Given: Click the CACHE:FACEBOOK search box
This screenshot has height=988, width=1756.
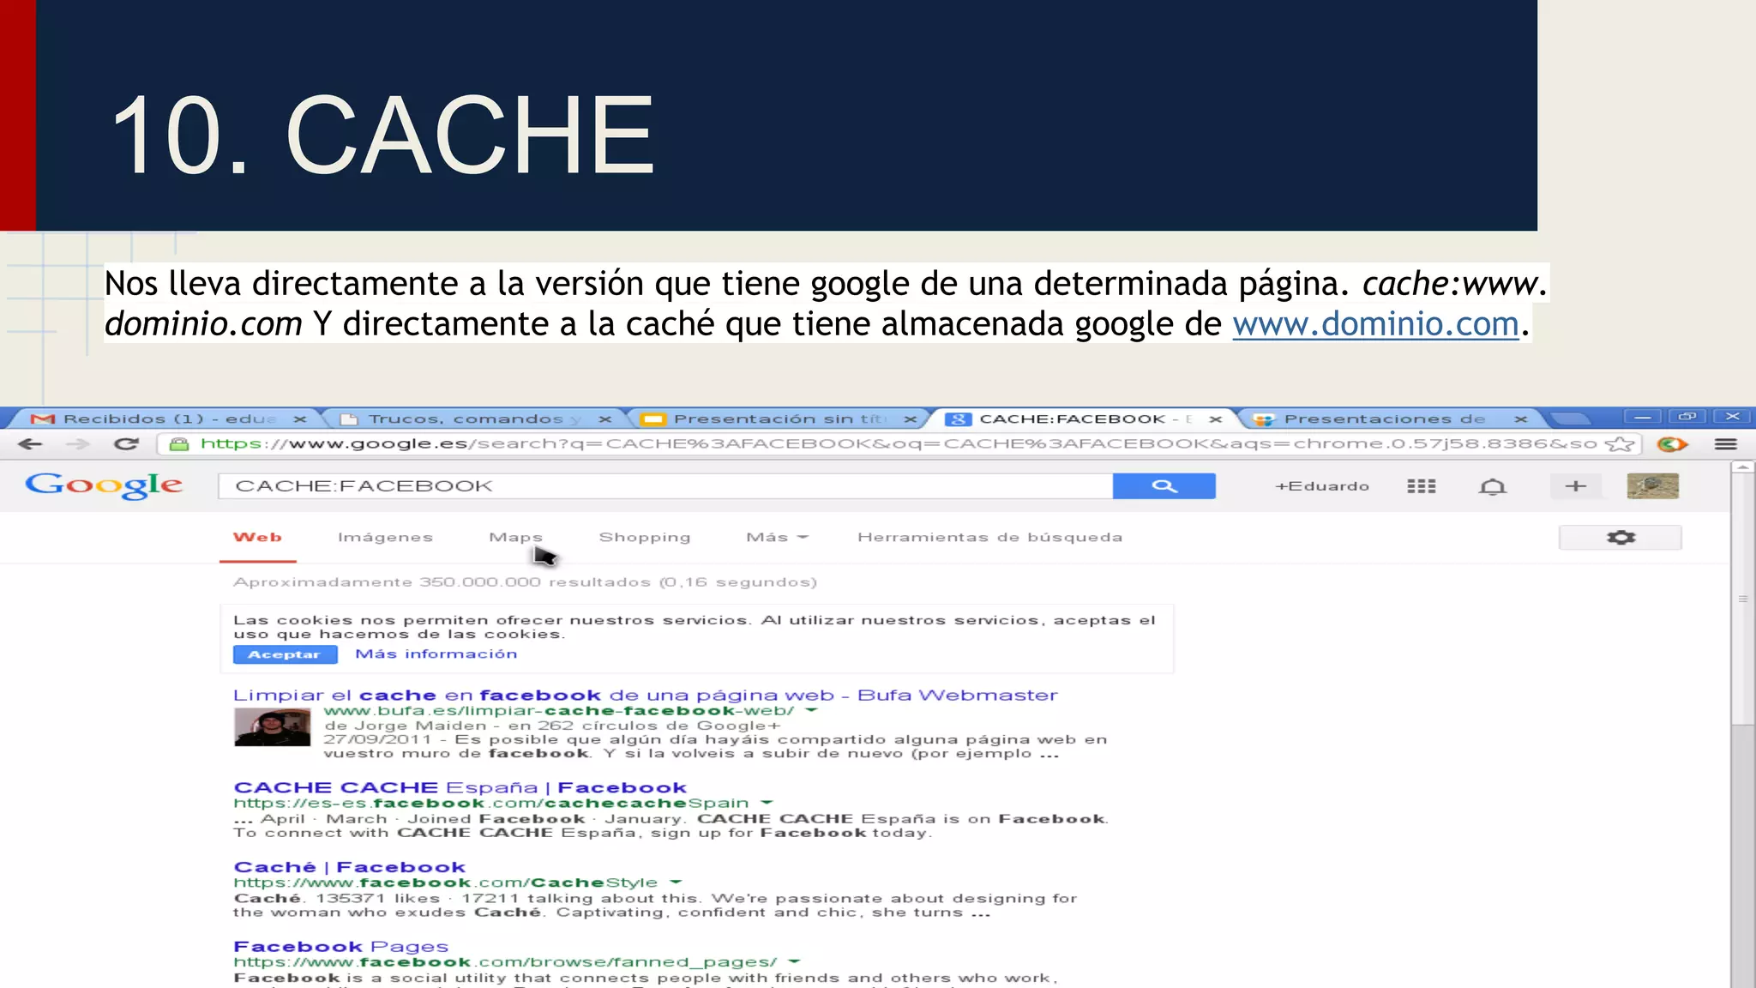Looking at the screenshot, I should click(x=665, y=485).
